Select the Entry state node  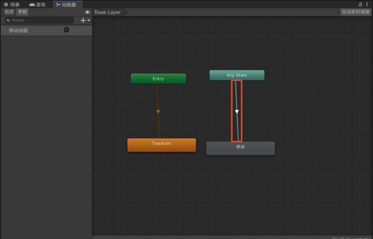[x=158, y=79]
